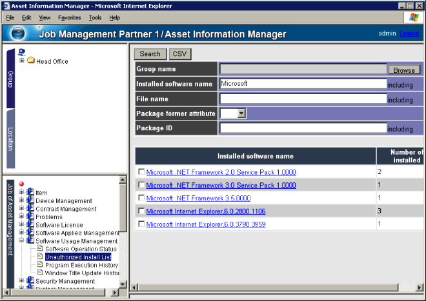
Task: Expand the Head Office tree node
Action: pos(22,61)
